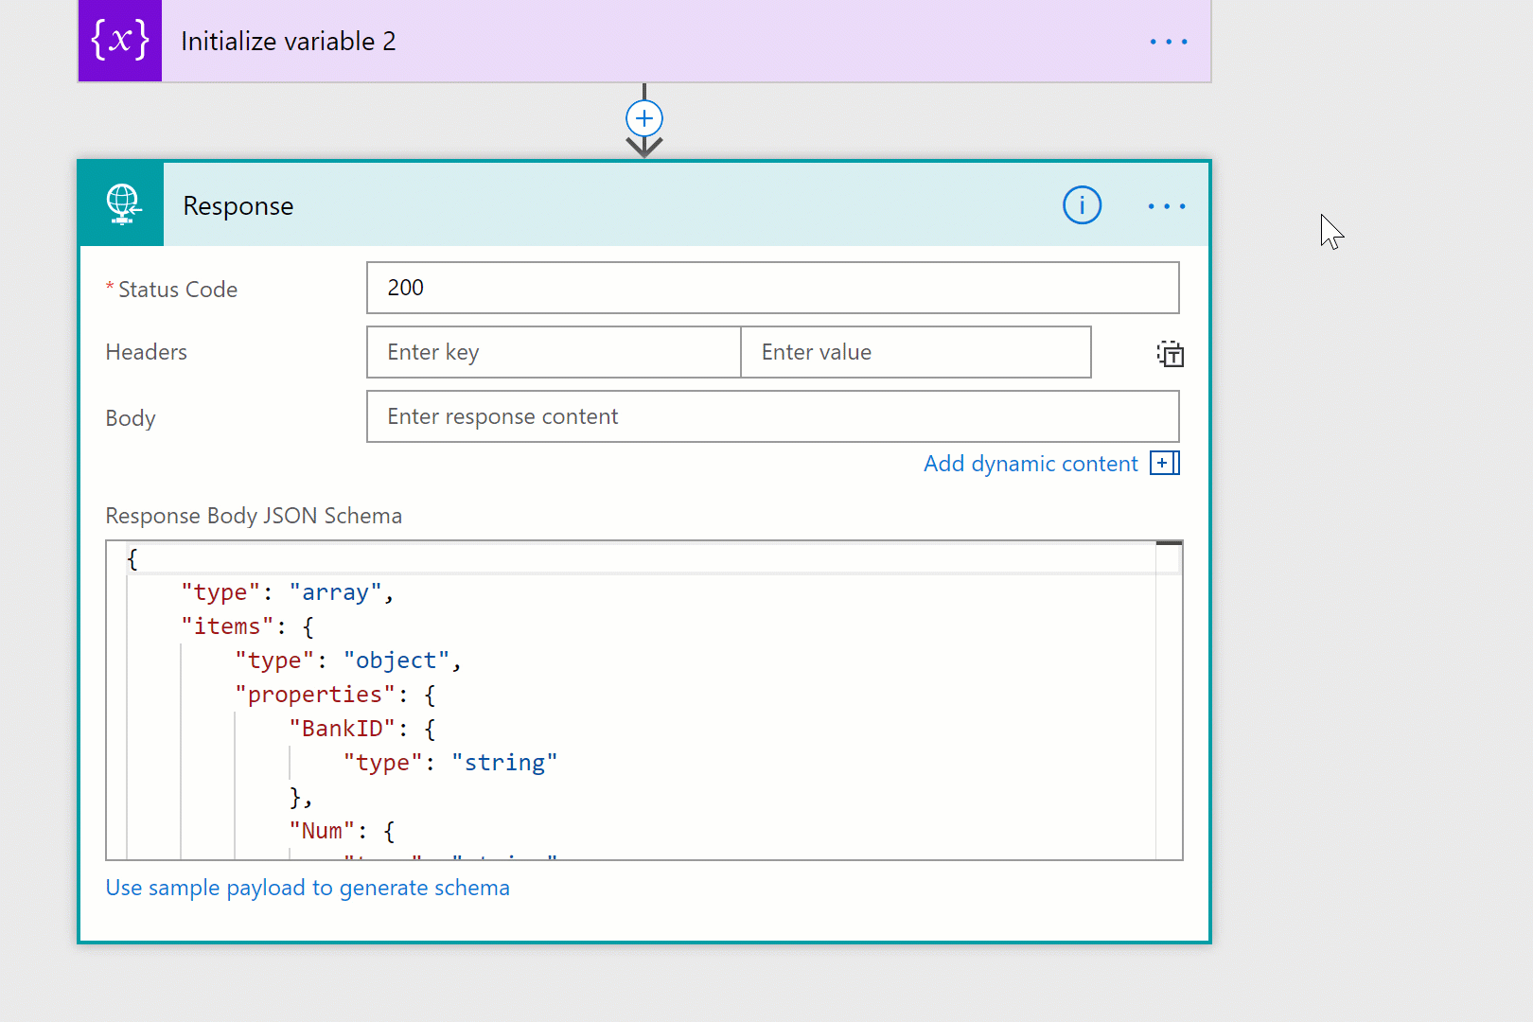The width and height of the screenshot is (1533, 1022).
Task: Click 'Use sample payload to generate schema'
Action: (x=308, y=888)
